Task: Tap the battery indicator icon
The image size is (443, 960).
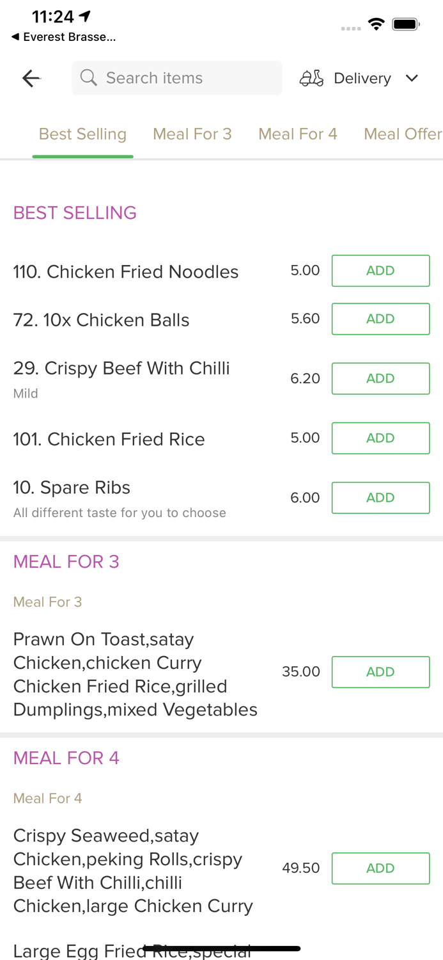Action: coord(406,23)
